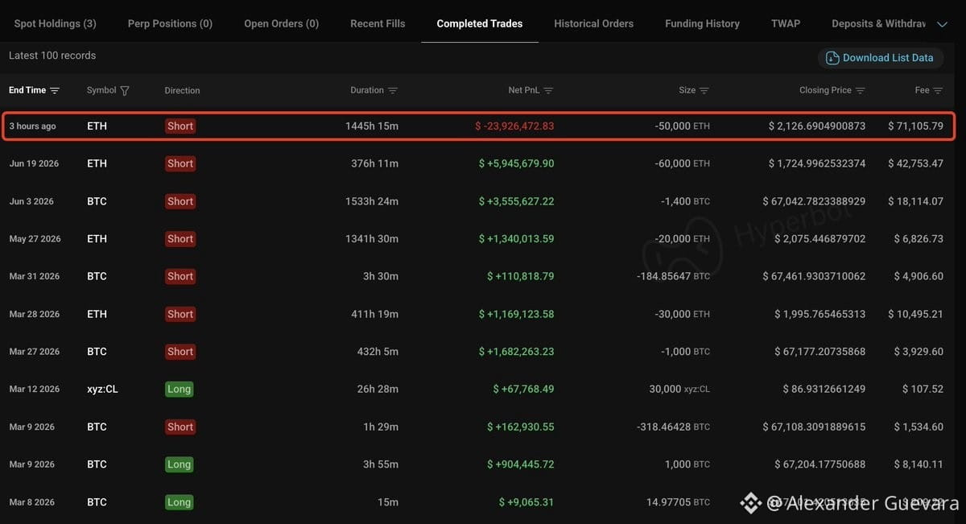Click the Net PnL column header label
Image resolution: width=966 pixels, height=524 pixels.
tap(524, 90)
